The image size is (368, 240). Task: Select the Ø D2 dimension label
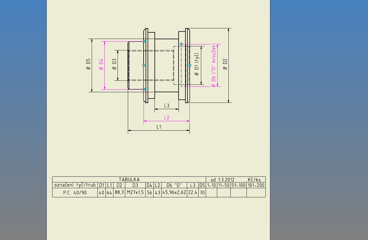point(225,64)
